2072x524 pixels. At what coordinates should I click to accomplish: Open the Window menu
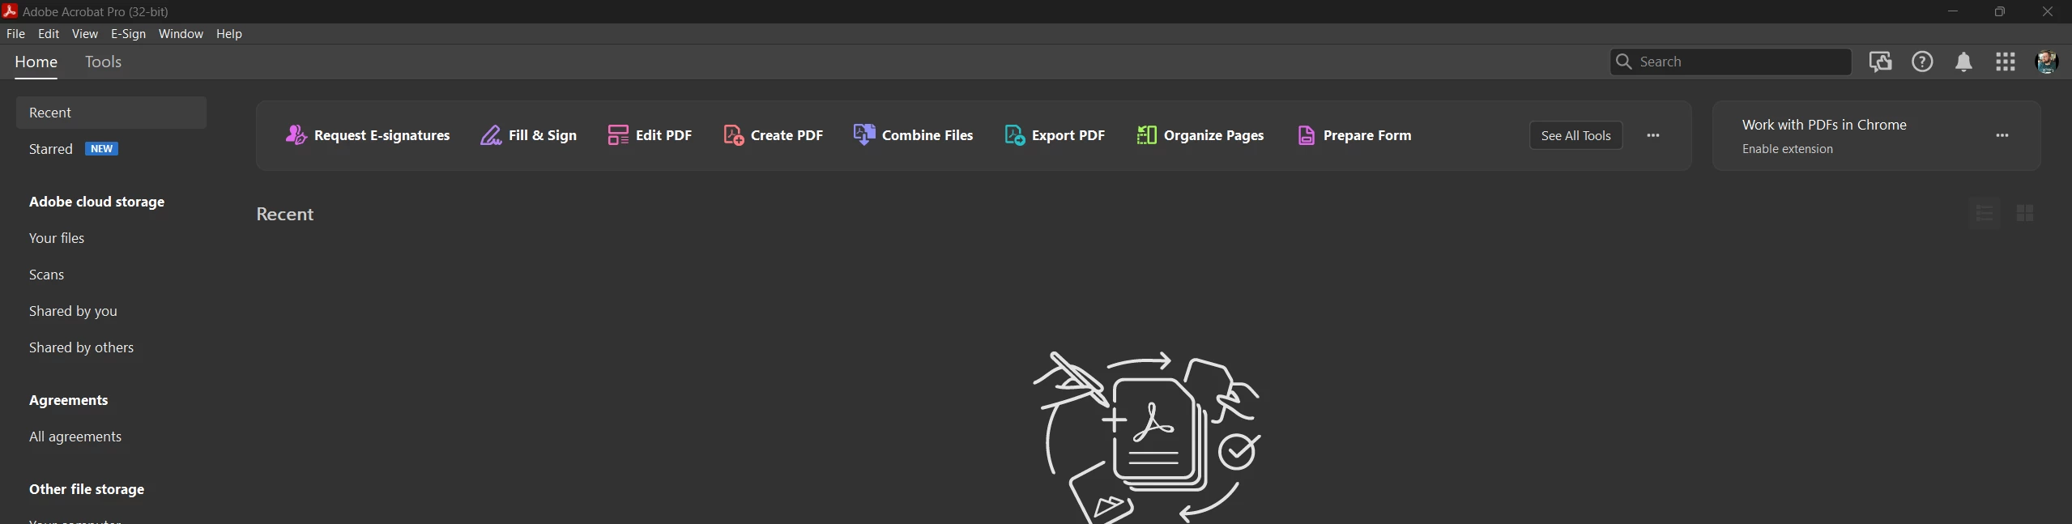coord(181,33)
